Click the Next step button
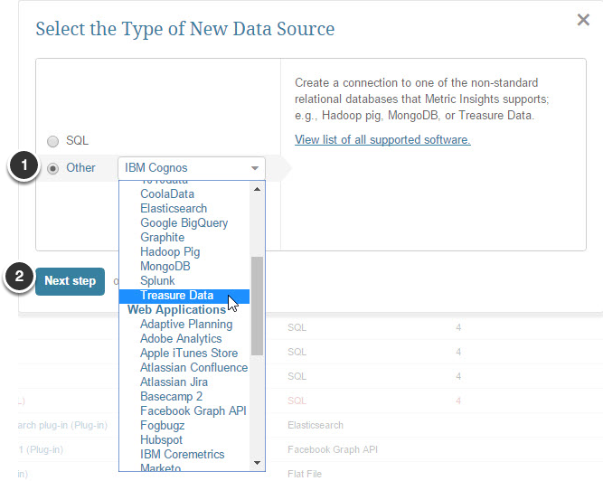 pyautogui.click(x=70, y=281)
